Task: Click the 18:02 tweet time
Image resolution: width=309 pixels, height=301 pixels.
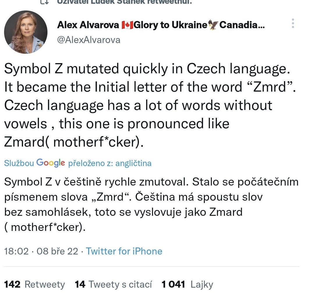Action: tap(17, 251)
